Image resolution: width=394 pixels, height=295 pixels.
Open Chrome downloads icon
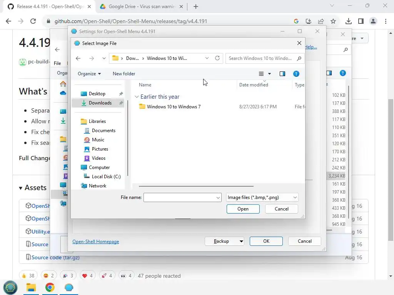pyautogui.click(x=348, y=22)
